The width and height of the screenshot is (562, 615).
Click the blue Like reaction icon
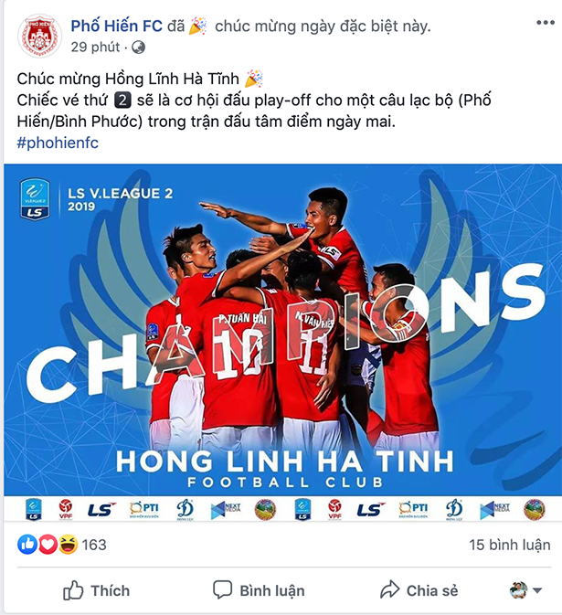(27, 545)
